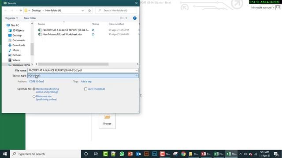This screenshot has height=158, width=282.
Task: Expand the address path dropdown arrow
Action: click(82, 11)
